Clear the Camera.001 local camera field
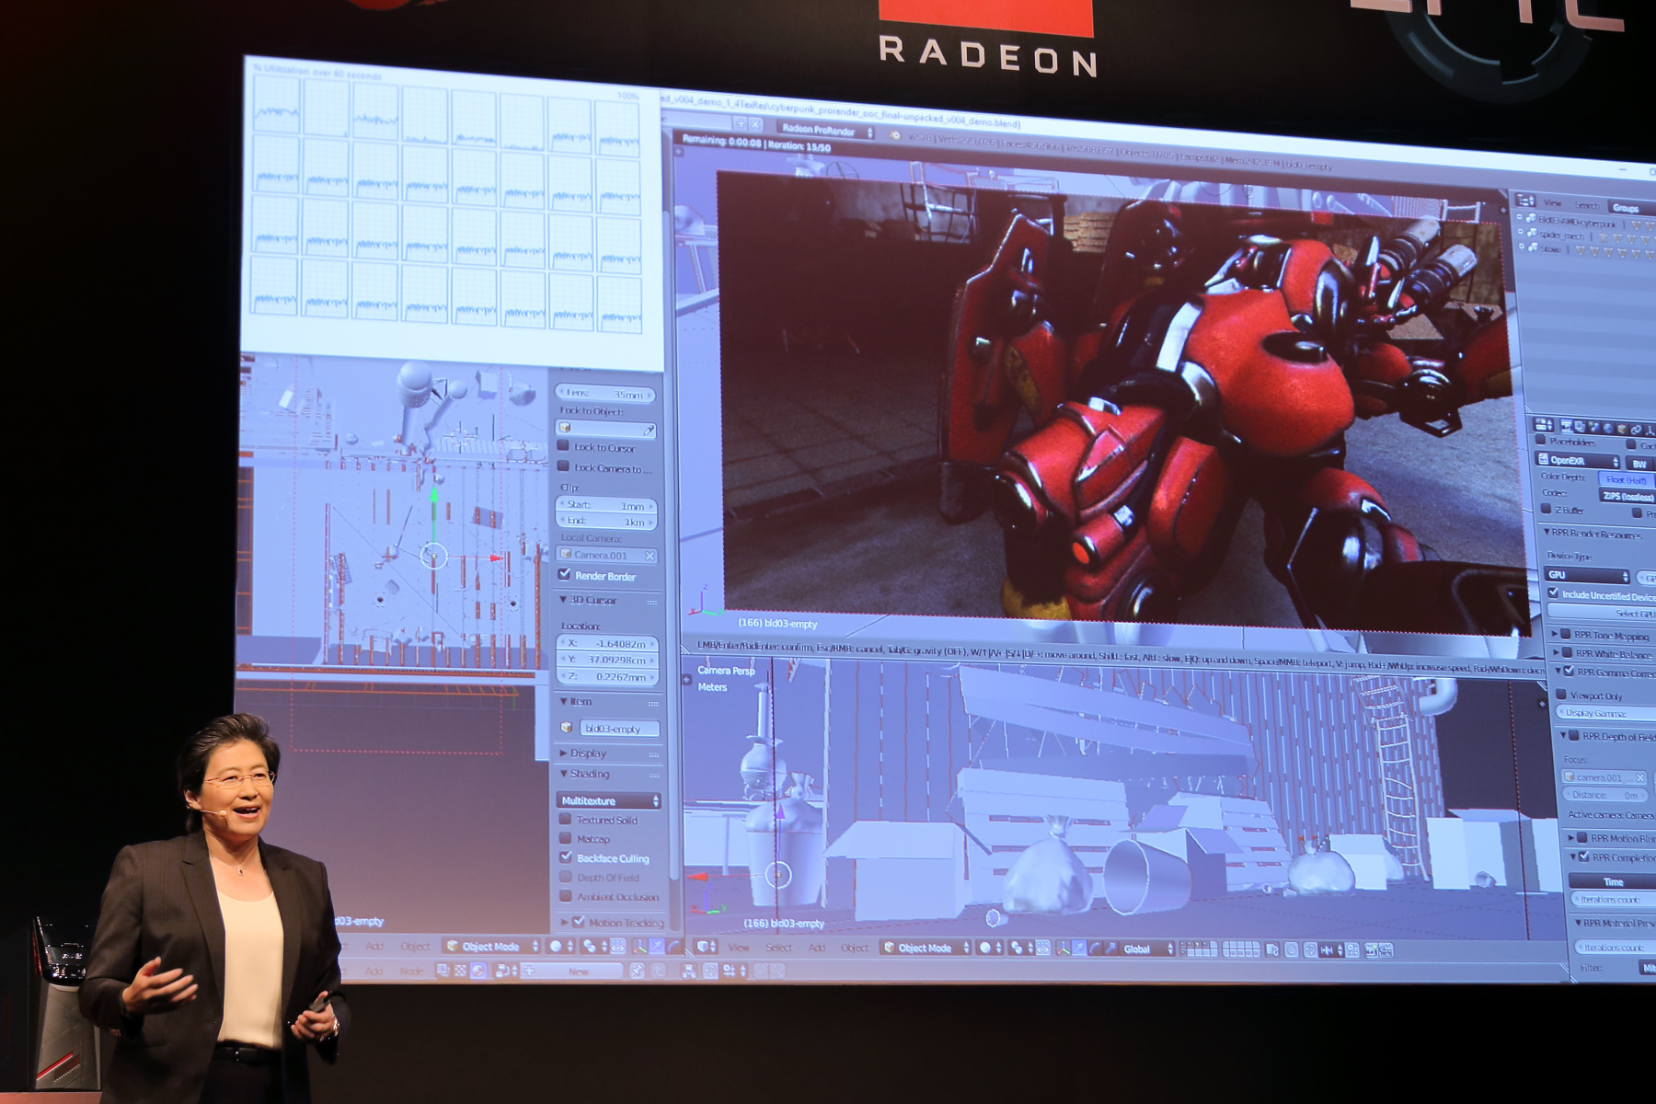This screenshot has width=1656, height=1104. 650,556
